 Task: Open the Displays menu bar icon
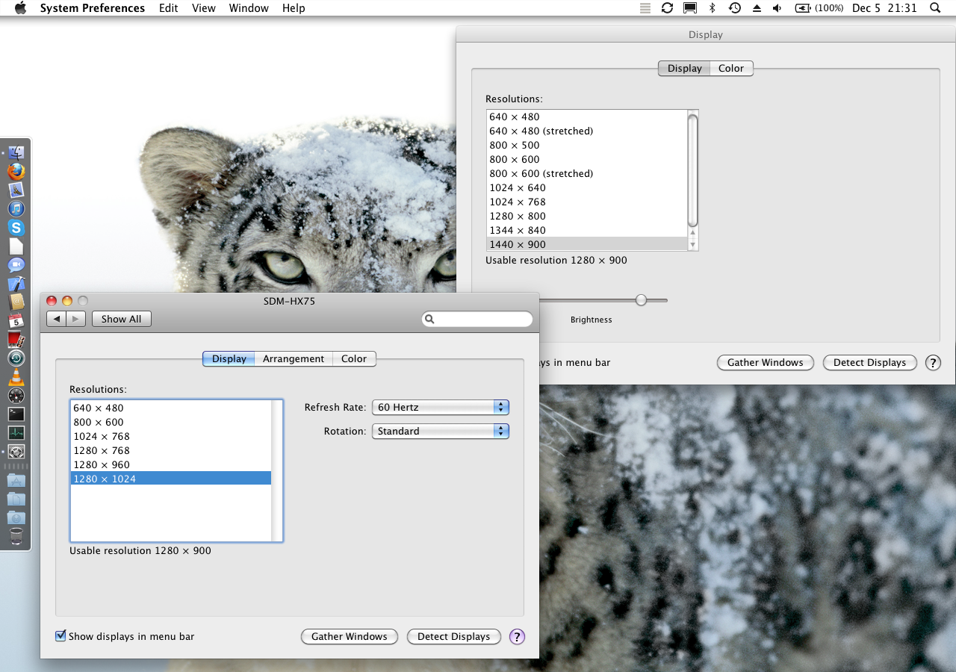click(x=690, y=8)
